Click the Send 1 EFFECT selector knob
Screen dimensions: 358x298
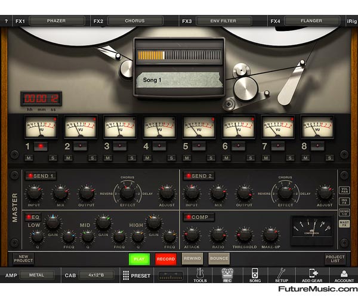coord(127,193)
